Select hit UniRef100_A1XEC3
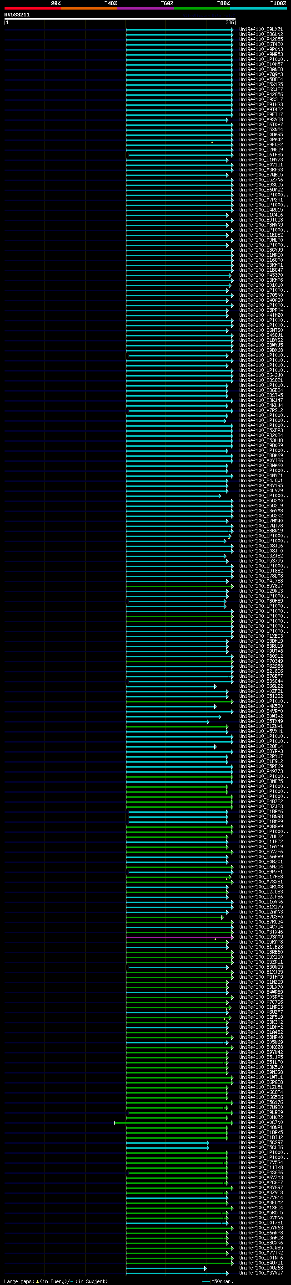 pos(261,636)
